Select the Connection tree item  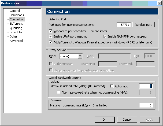pyautogui.click(x=17, y=19)
